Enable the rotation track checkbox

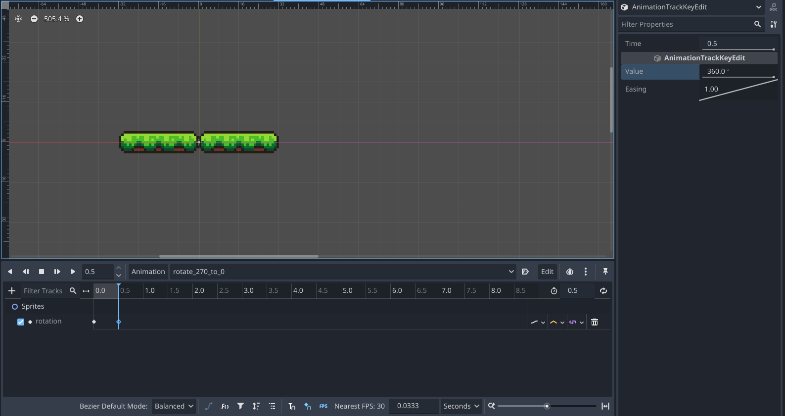click(x=21, y=322)
